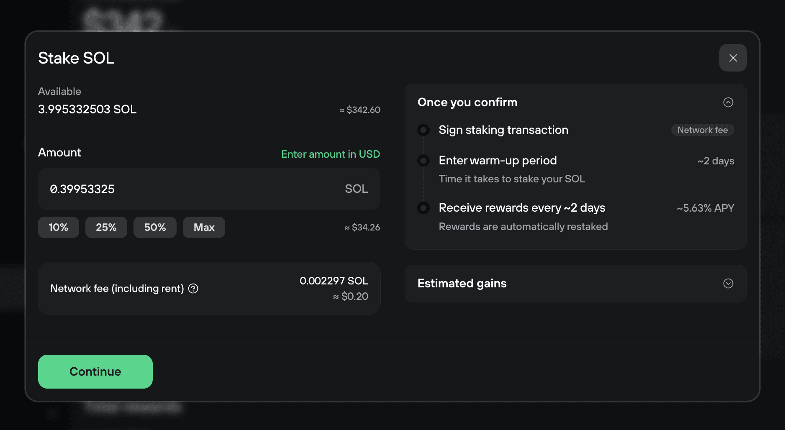Select the 10% amount option
The image size is (785, 430).
(x=58, y=227)
